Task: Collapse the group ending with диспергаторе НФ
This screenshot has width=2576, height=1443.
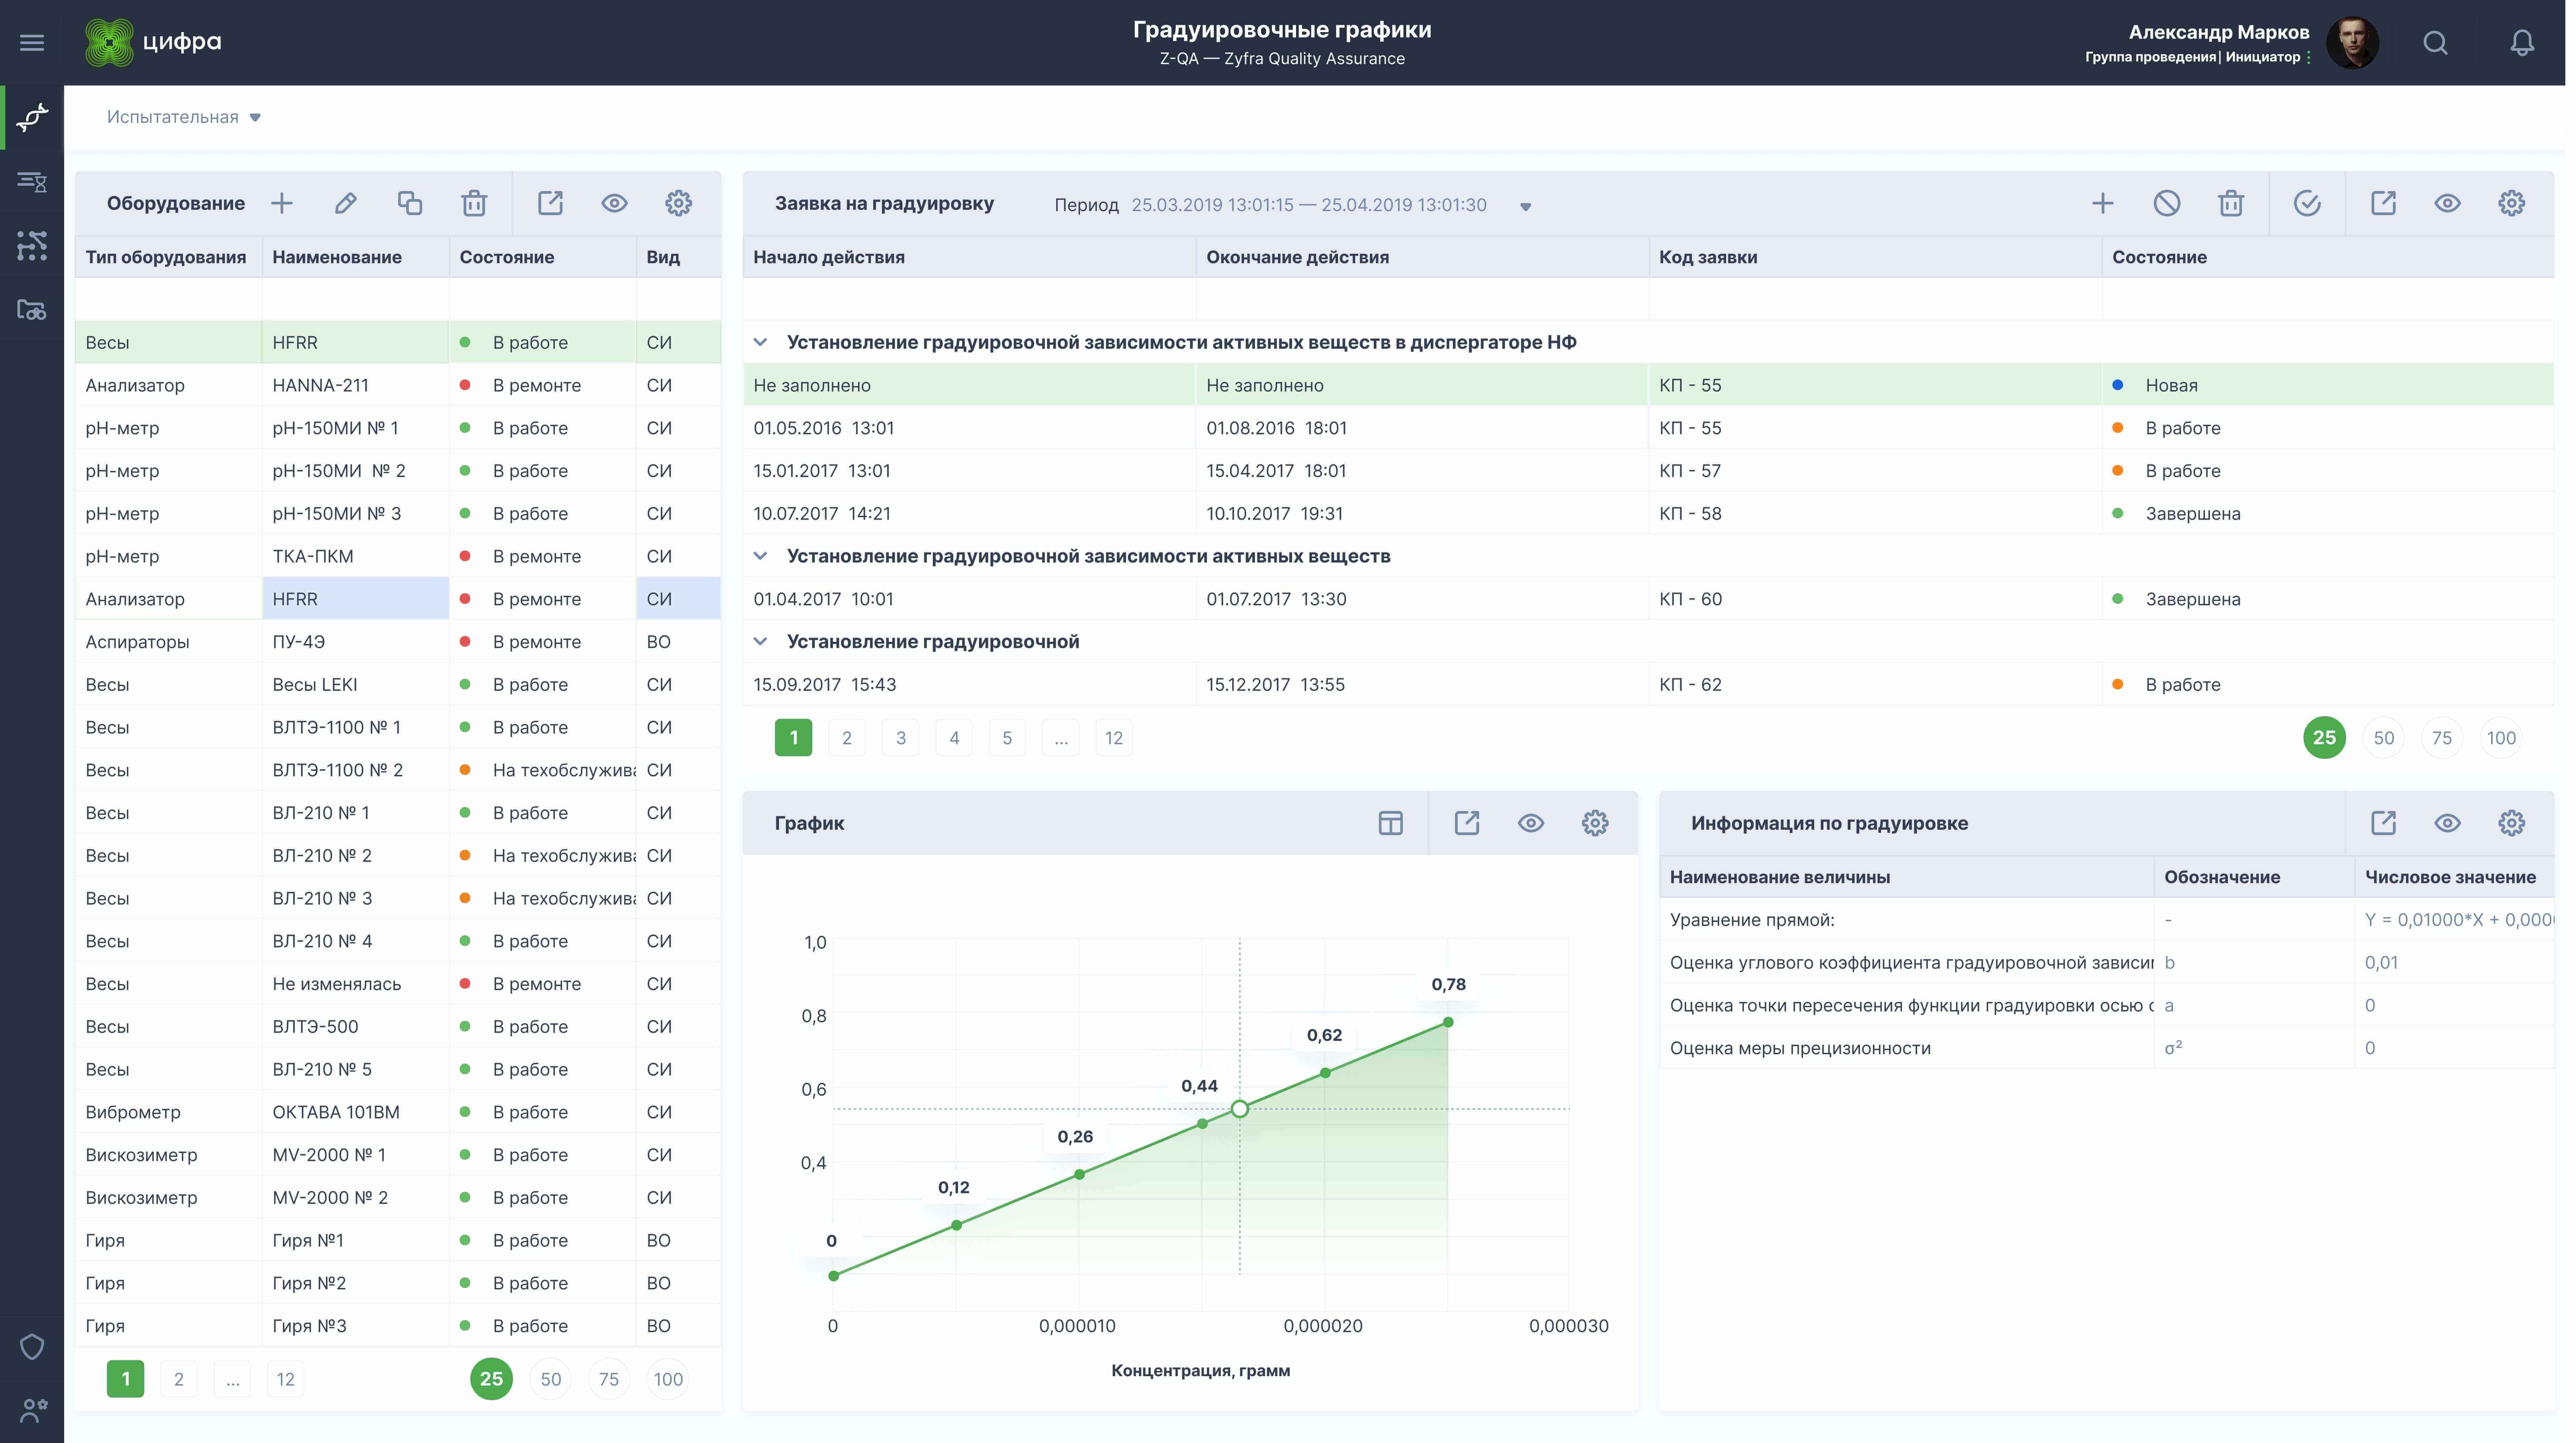Action: click(760, 342)
